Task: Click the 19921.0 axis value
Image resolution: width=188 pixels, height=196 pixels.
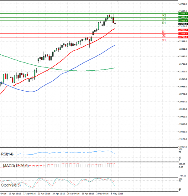Action: 183,117
